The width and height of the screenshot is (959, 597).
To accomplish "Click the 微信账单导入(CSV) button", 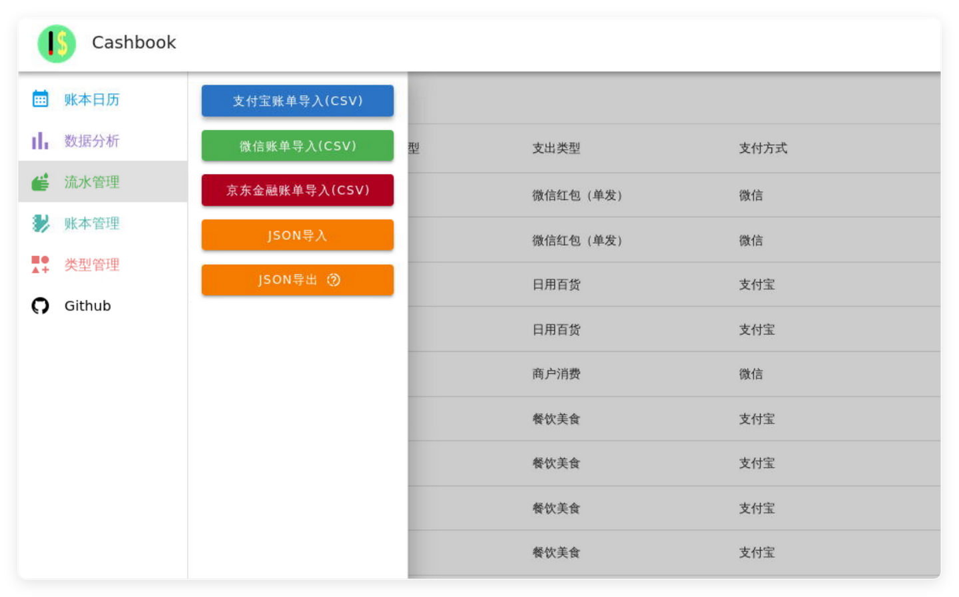I will click(x=297, y=145).
